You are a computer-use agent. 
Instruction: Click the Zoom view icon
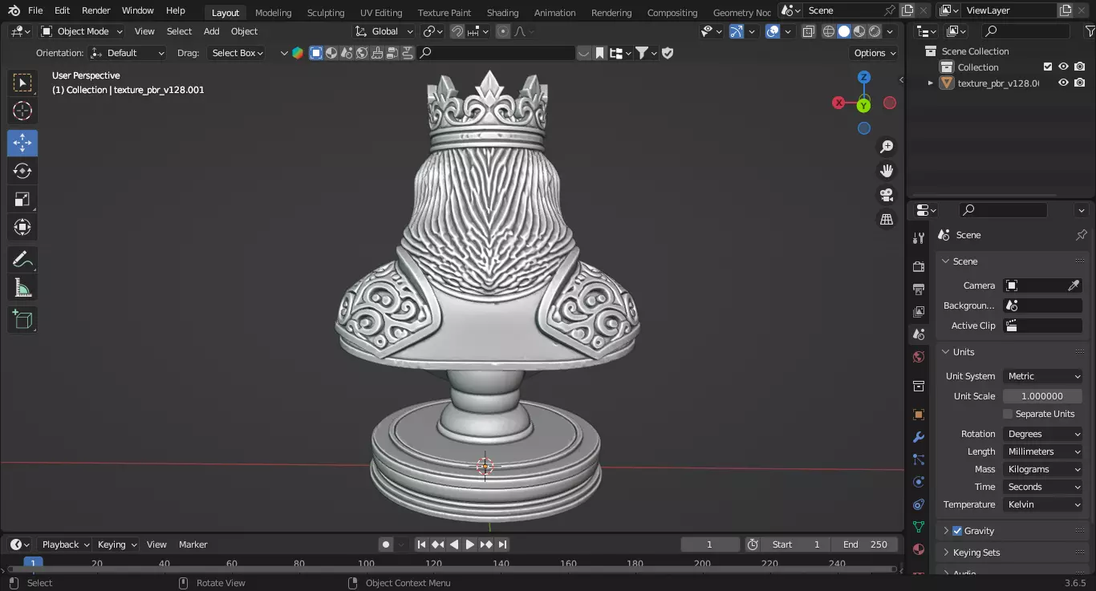[887, 147]
